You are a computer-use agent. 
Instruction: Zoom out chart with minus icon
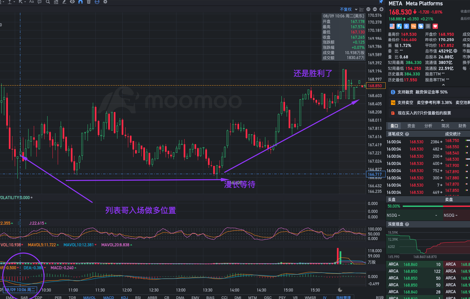coord(375,10)
